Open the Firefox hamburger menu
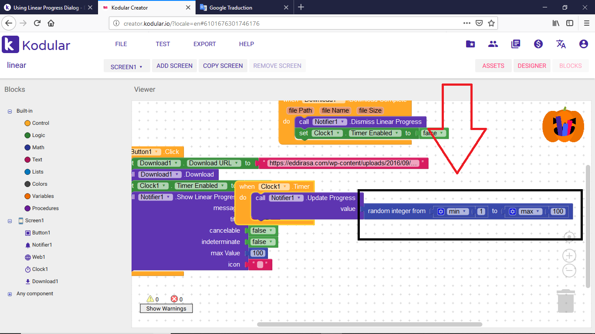Viewport: 595px width, 334px height. [x=586, y=23]
